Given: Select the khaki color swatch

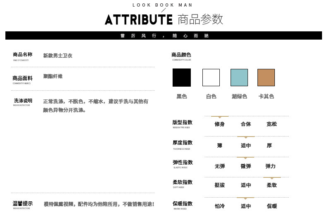Looking at the screenshot, I should point(266,78).
